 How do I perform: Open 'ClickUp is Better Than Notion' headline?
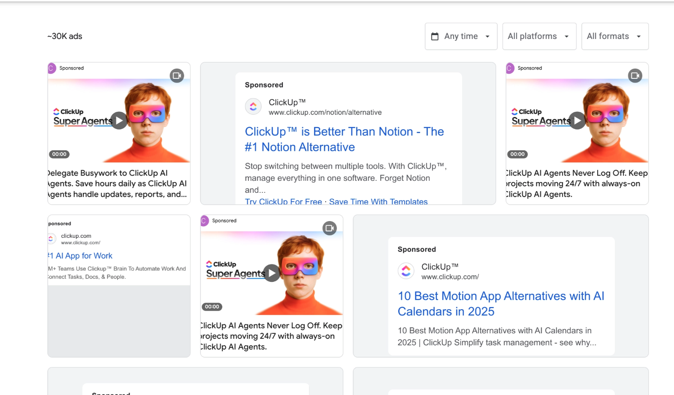pos(344,139)
